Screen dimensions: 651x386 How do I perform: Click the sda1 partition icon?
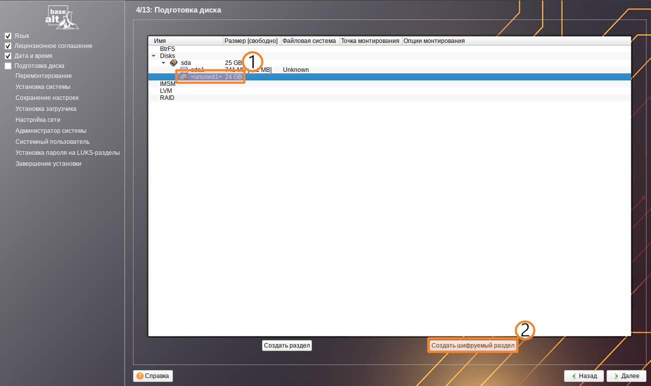[184, 70]
